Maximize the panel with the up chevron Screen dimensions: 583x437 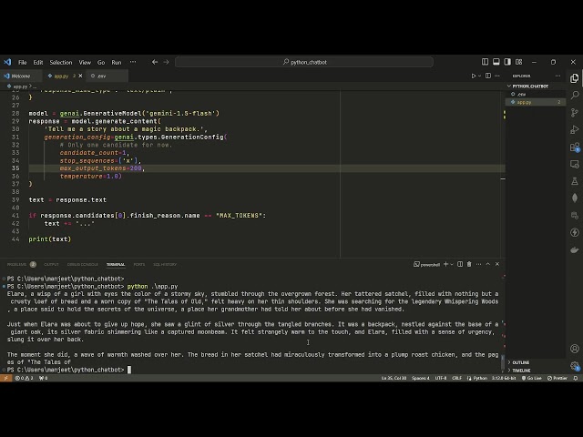[x=488, y=264]
